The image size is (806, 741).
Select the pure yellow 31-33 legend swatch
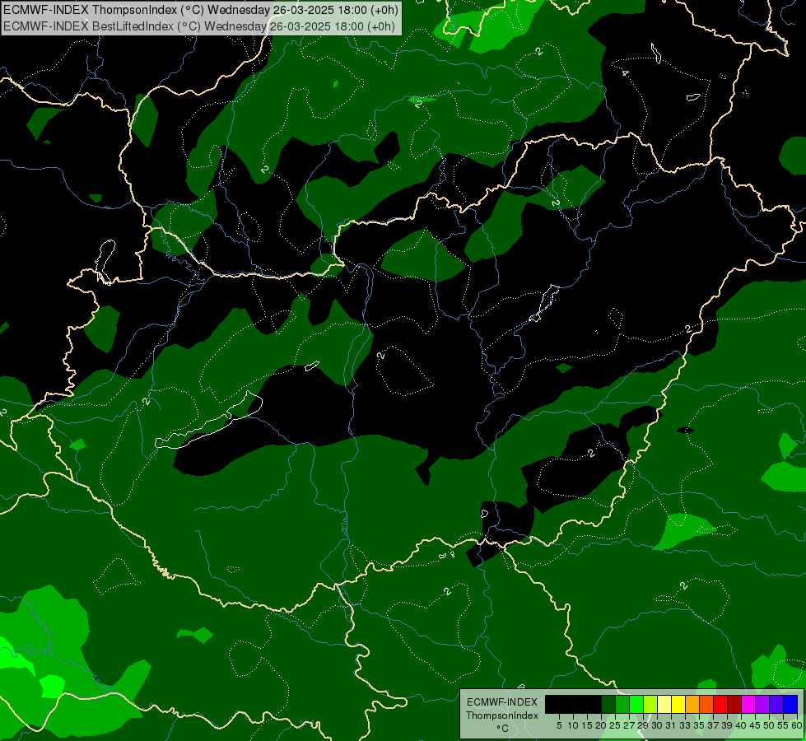coord(678,704)
